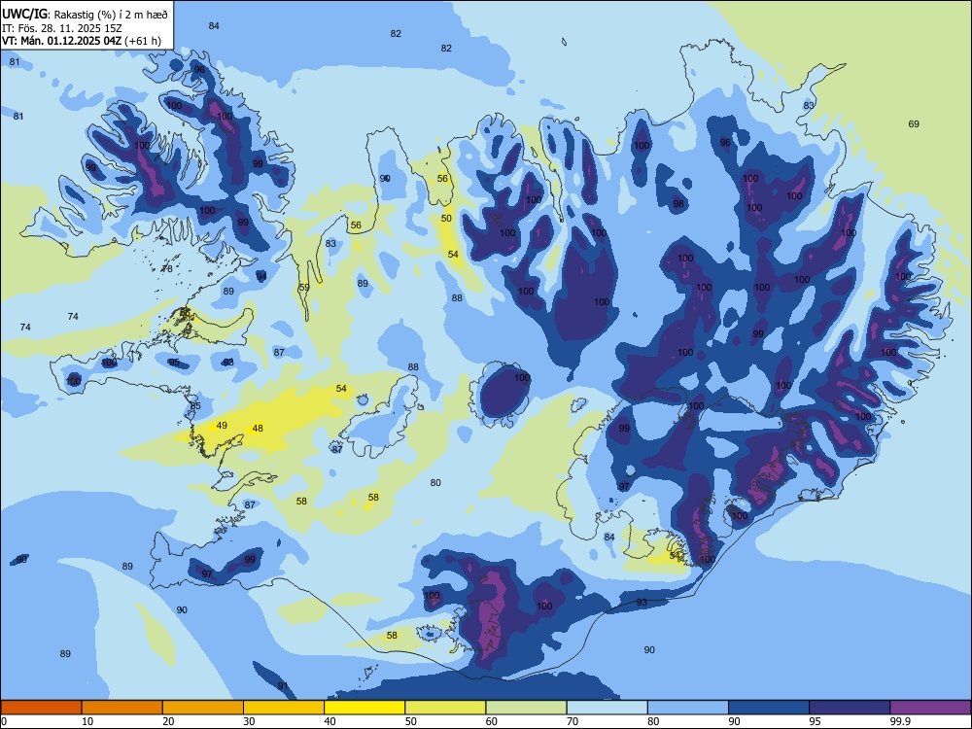Viewport: 972px width, 729px height.
Task: Click the bright yellow 40–50 legend swatch
Action: pos(364,708)
